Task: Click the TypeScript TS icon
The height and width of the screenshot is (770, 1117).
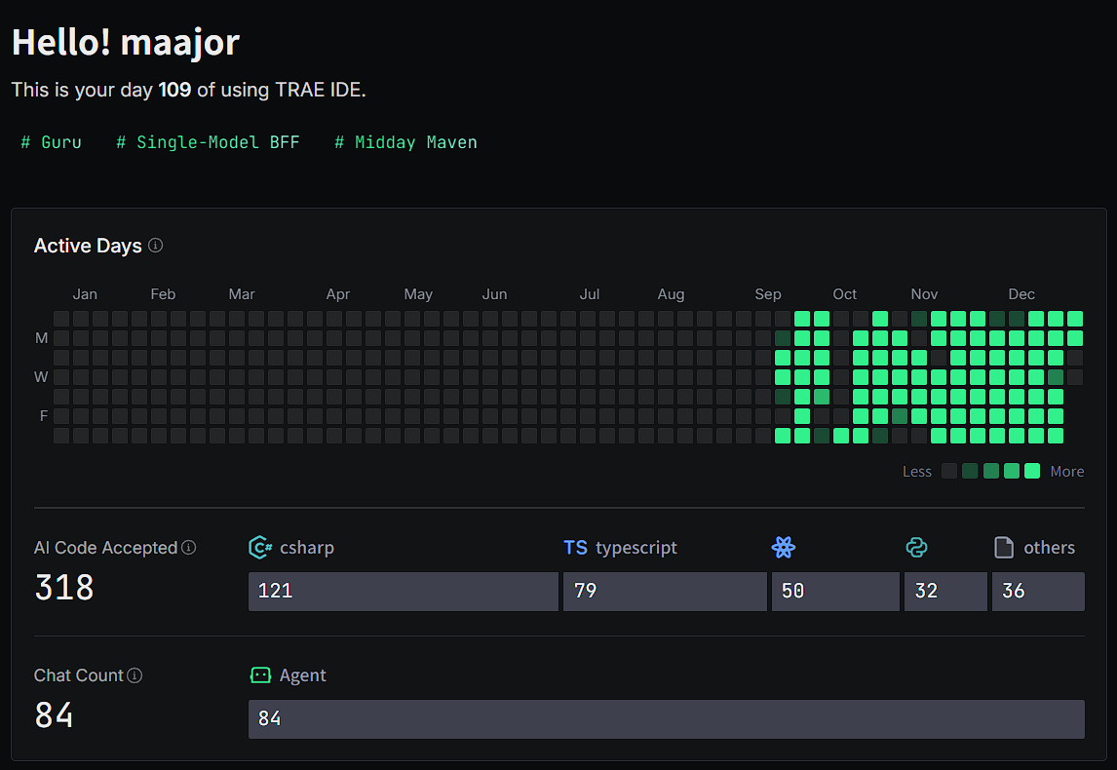Action: tap(576, 548)
